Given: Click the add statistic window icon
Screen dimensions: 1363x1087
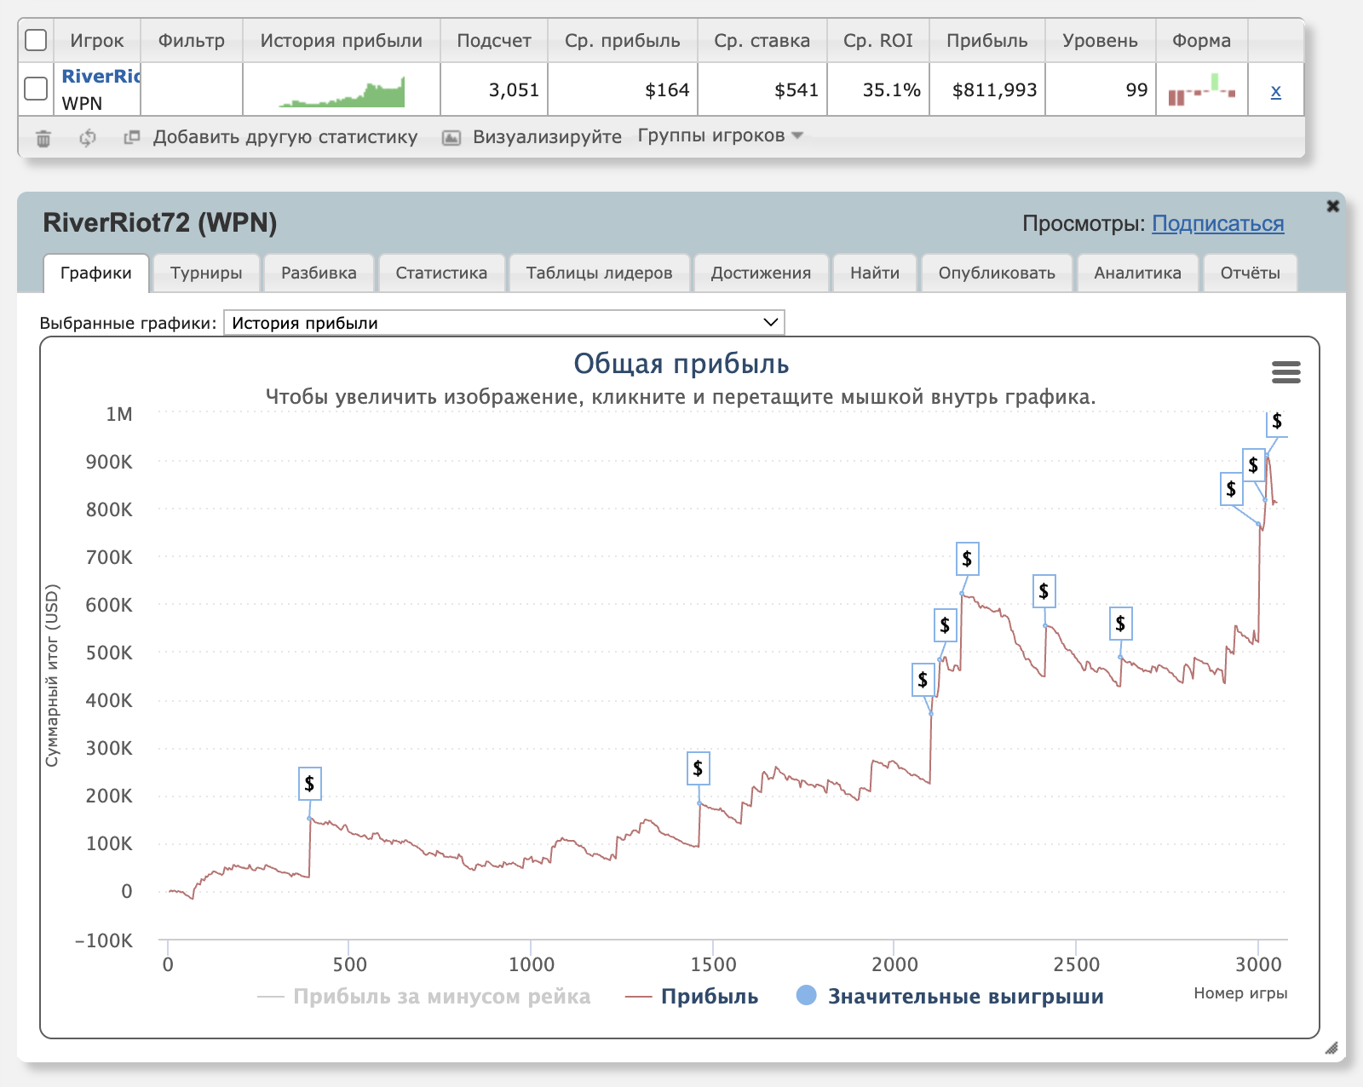Looking at the screenshot, I should pos(131,137).
